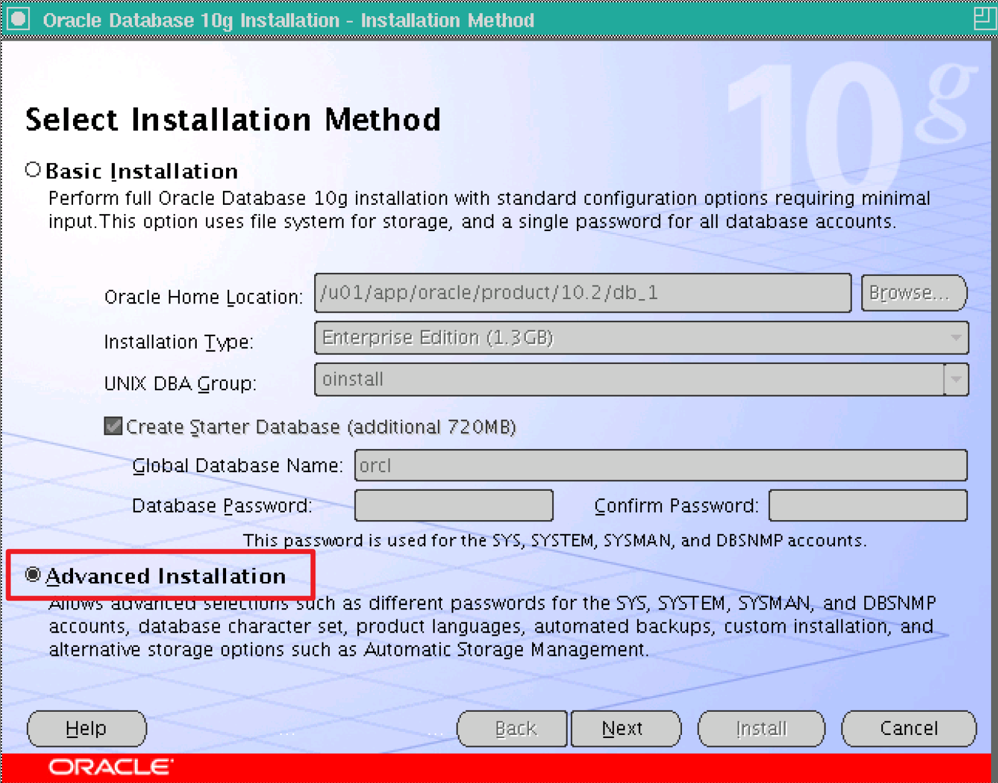Expand the UNIX DBA Group arrow
Image resolution: width=998 pixels, height=783 pixels.
coord(956,380)
